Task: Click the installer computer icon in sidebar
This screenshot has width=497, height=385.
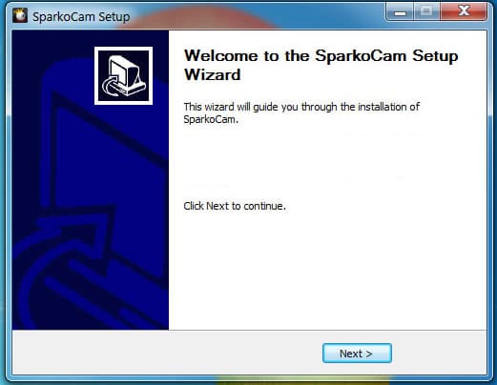Action: coord(123,75)
